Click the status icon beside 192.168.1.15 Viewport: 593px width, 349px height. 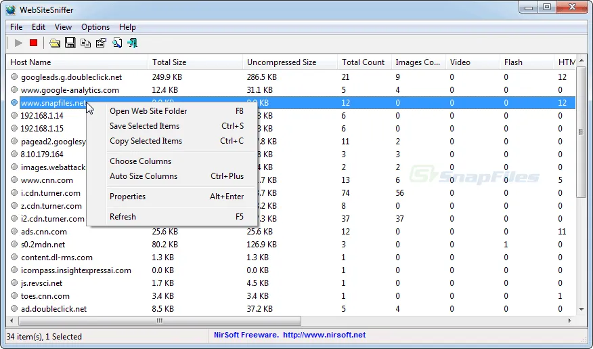(14, 128)
